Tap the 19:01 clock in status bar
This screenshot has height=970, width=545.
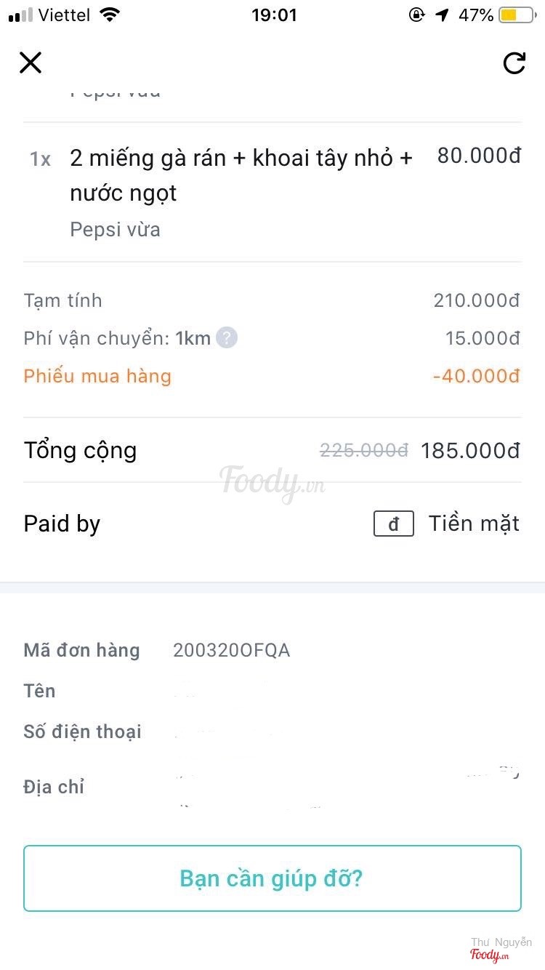(274, 15)
